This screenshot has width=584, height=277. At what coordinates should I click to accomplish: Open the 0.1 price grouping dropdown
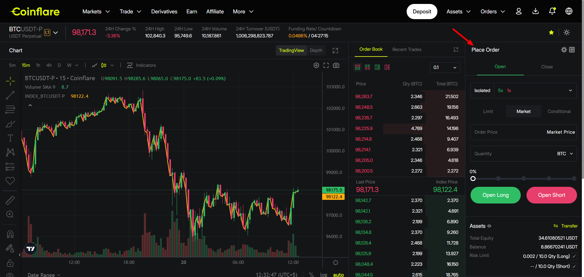(x=445, y=67)
